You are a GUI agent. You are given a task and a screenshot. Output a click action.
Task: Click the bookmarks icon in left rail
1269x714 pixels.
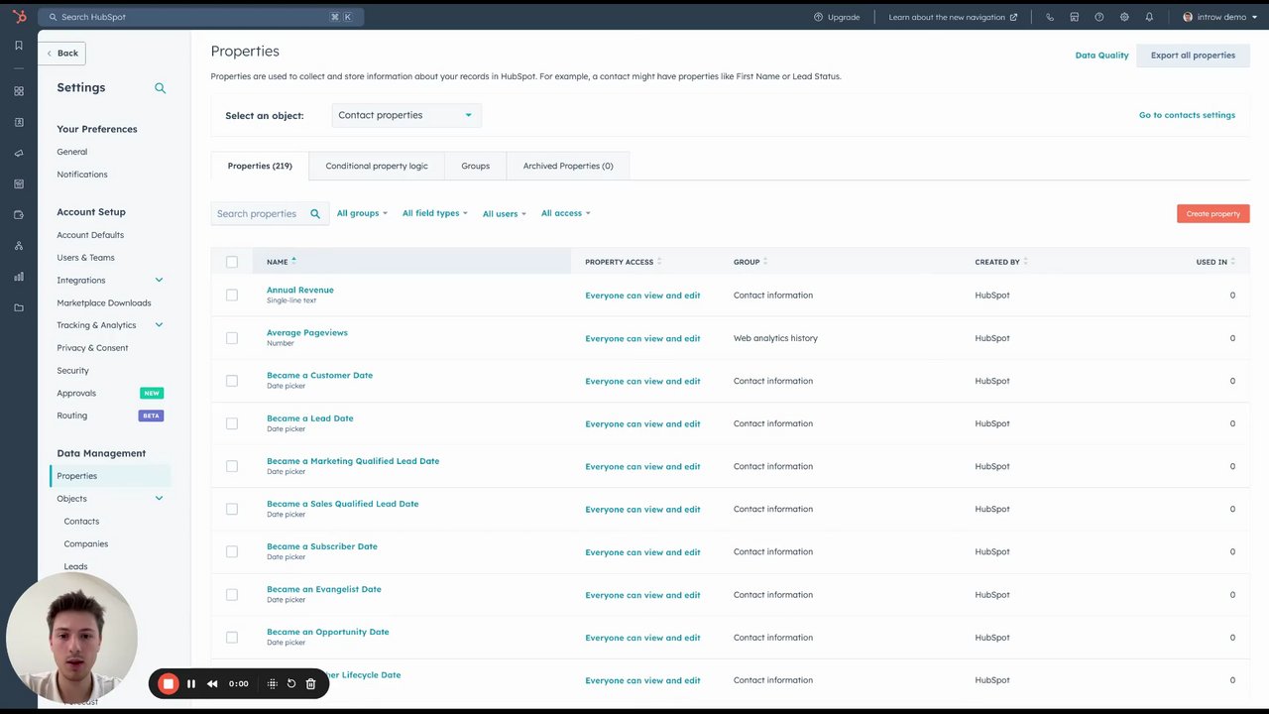pos(19,46)
